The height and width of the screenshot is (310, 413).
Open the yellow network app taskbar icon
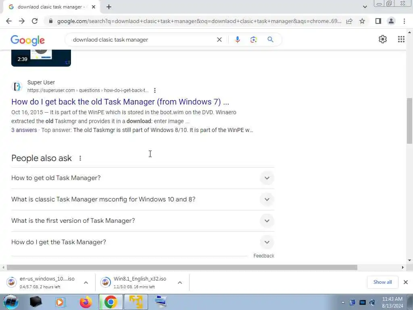(136, 302)
